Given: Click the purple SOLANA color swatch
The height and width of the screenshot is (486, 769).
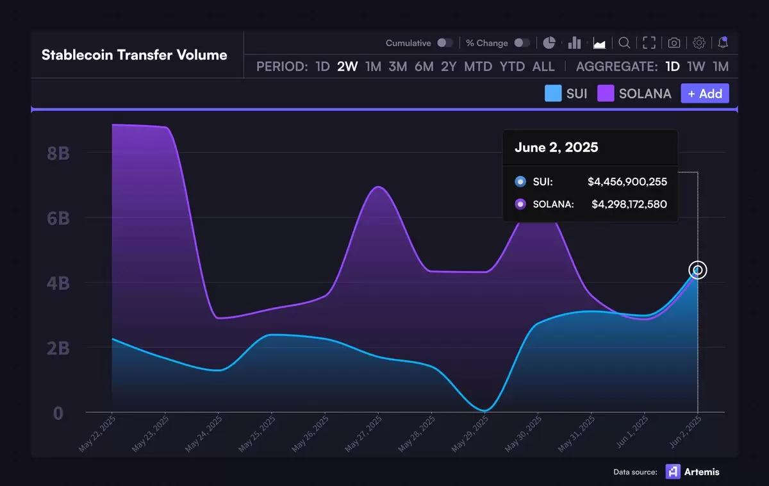Looking at the screenshot, I should coord(606,94).
